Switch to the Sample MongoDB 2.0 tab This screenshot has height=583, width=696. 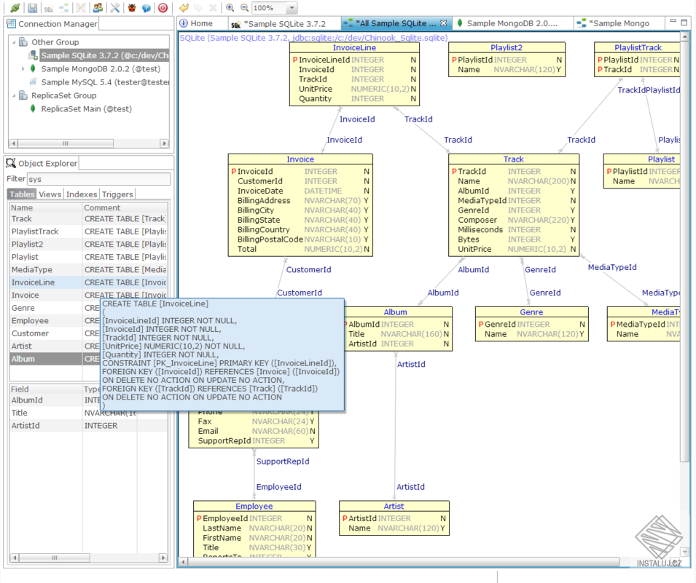pos(512,23)
